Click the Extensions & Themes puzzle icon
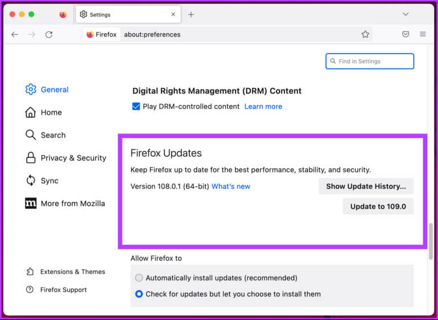The width and height of the screenshot is (438, 320). pos(30,272)
